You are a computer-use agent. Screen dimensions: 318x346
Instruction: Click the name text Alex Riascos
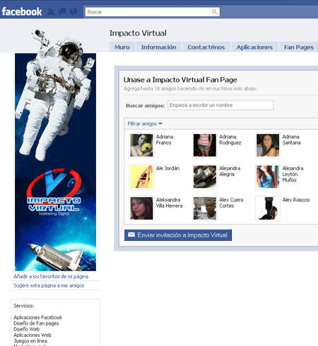pyautogui.click(x=296, y=200)
